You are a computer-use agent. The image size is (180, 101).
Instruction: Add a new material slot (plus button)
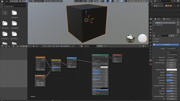pyautogui.click(x=178, y=22)
